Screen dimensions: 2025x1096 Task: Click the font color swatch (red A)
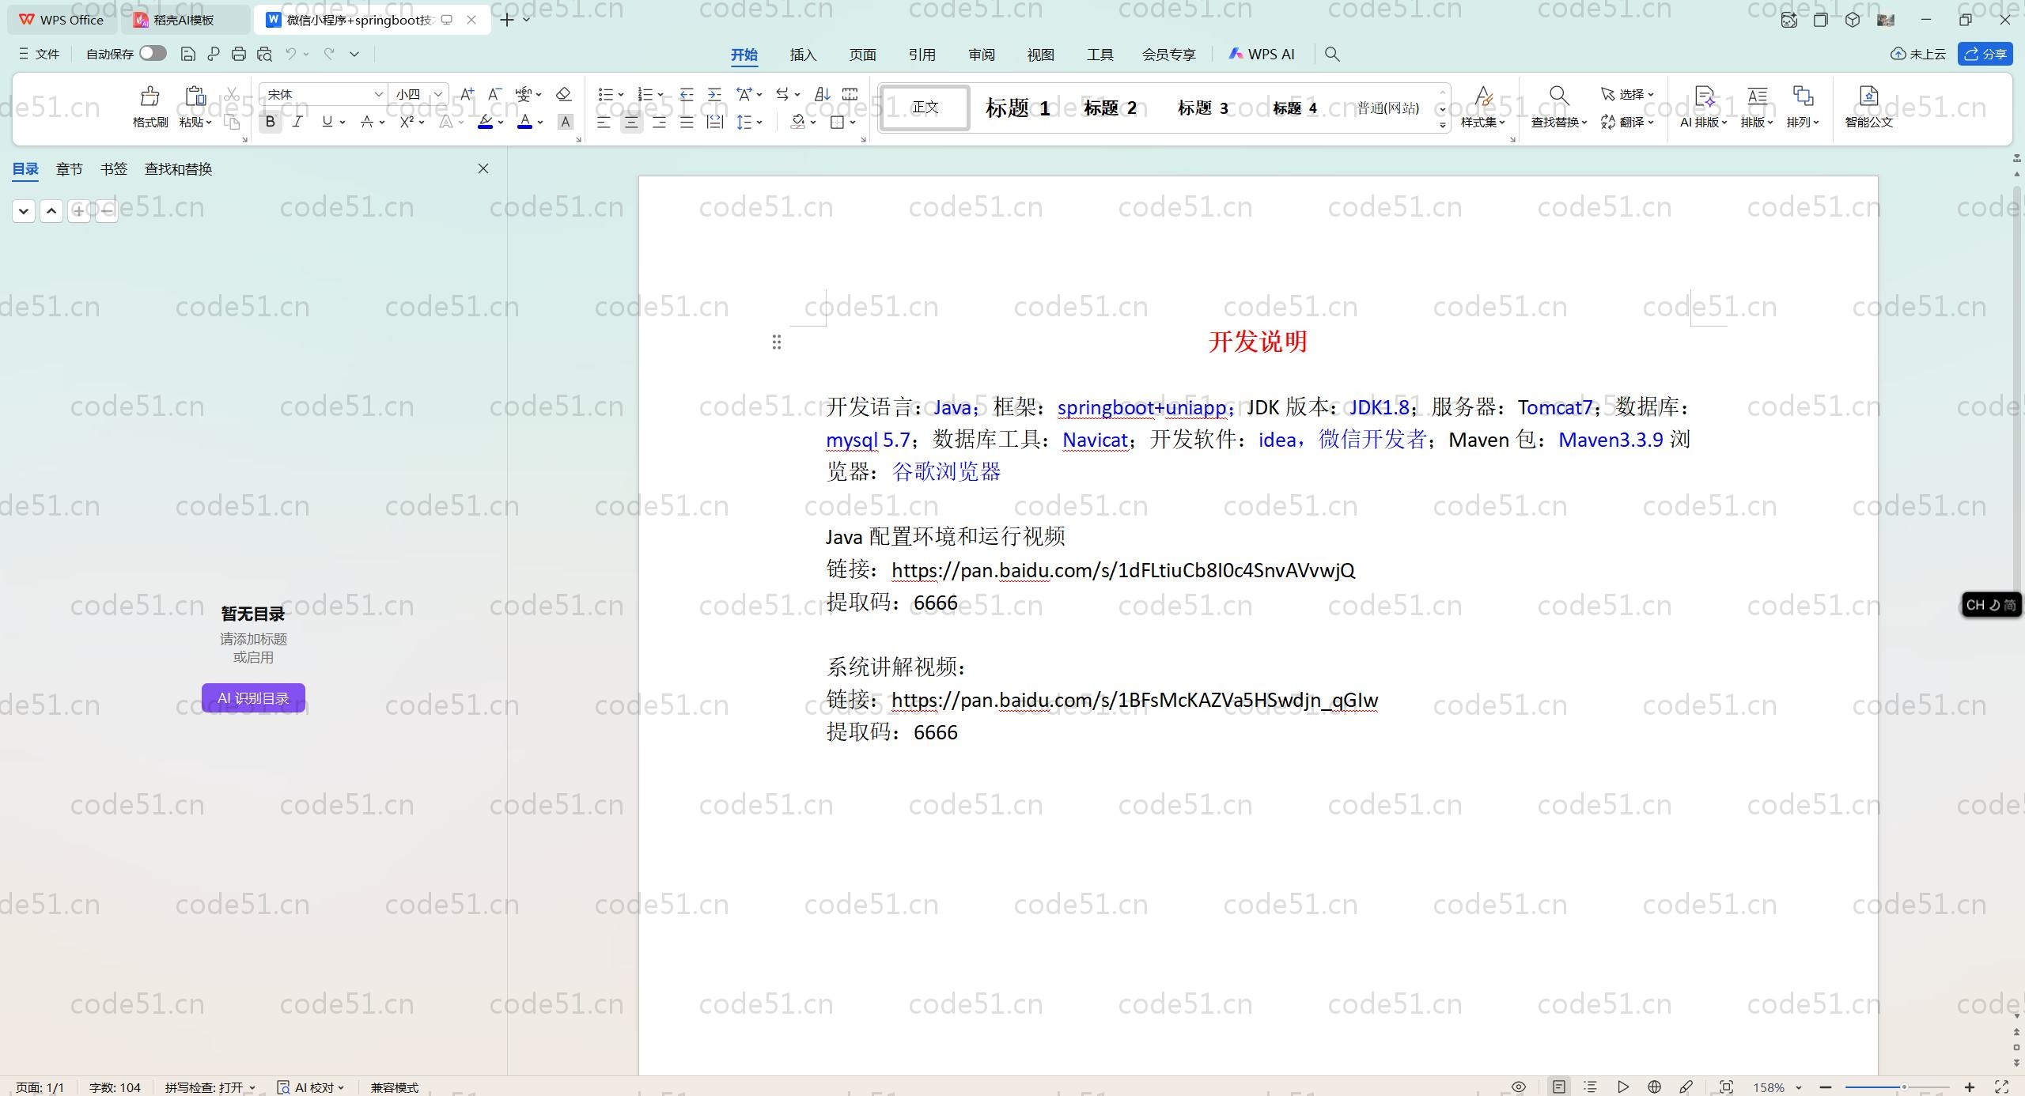(524, 122)
